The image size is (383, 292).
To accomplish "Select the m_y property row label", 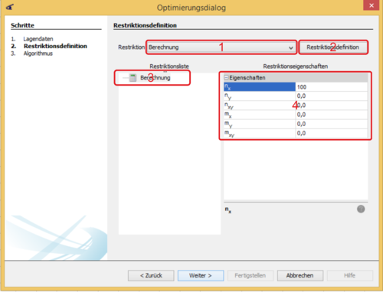I will point(260,124).
